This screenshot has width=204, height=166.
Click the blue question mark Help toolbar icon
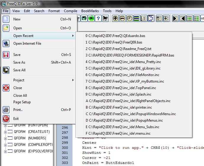[98, 18]
